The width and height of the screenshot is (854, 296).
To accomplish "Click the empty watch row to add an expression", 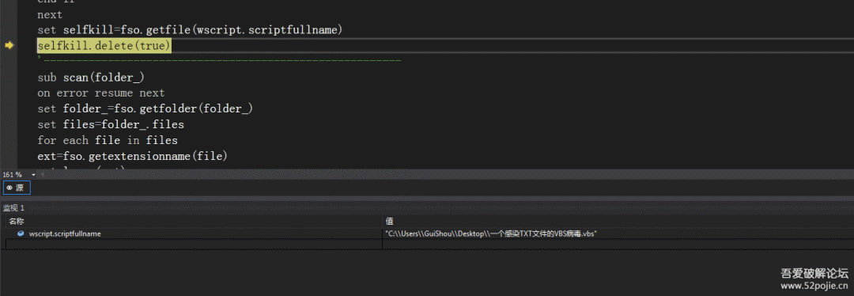I will tap(194, 244).
